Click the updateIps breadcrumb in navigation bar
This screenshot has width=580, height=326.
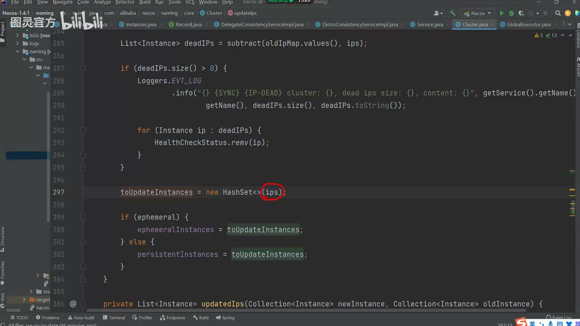point(242,13)
